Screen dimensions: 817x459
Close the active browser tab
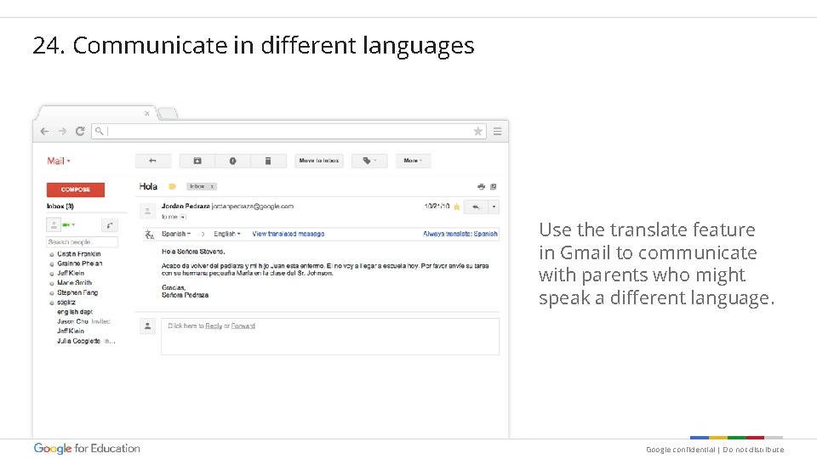(147, 113)
